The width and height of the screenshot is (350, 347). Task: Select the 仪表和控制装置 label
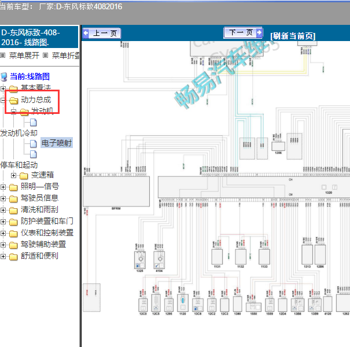tap(47, 232)
